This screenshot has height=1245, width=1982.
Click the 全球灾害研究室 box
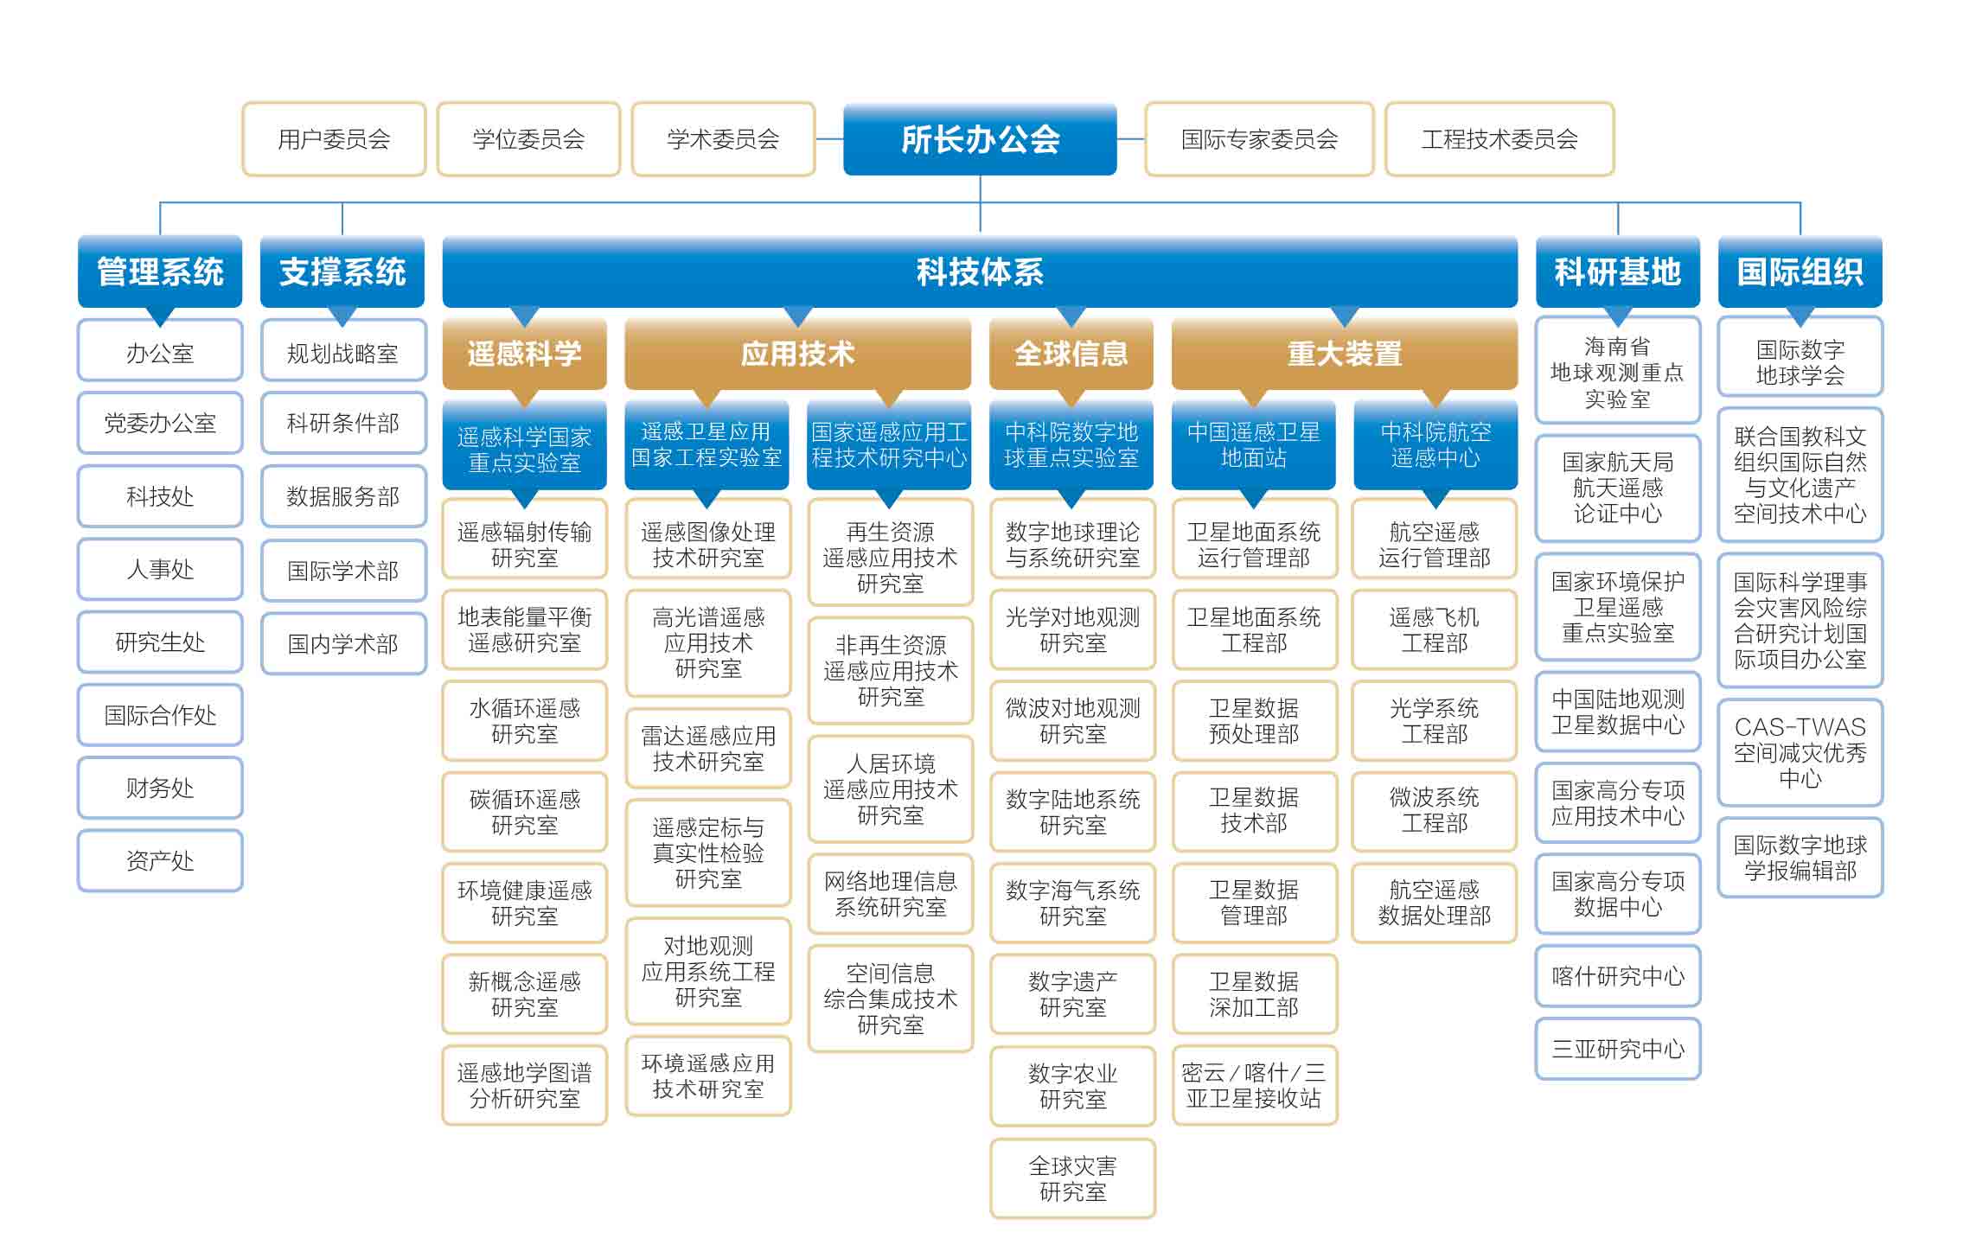(x=1072, y=1178)
